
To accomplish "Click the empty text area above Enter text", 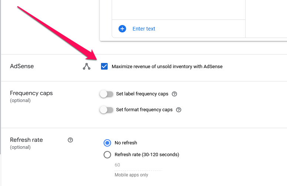I will [179, 10].
